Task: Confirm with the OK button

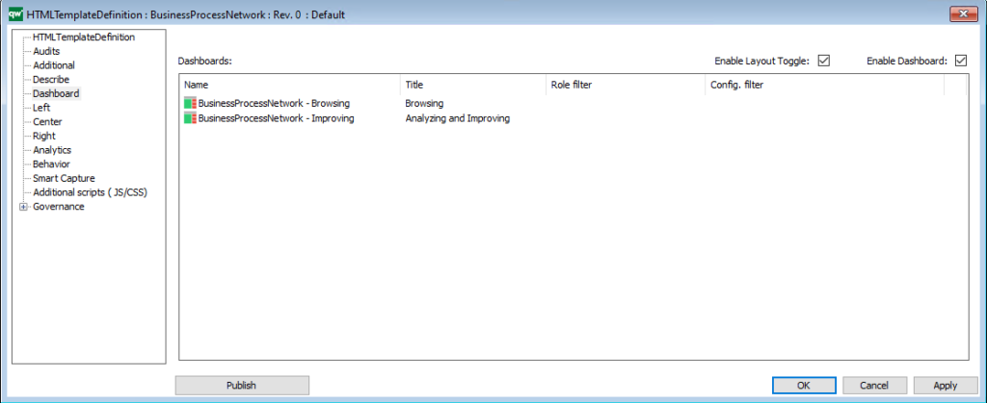Action: (x=804, y=385)
